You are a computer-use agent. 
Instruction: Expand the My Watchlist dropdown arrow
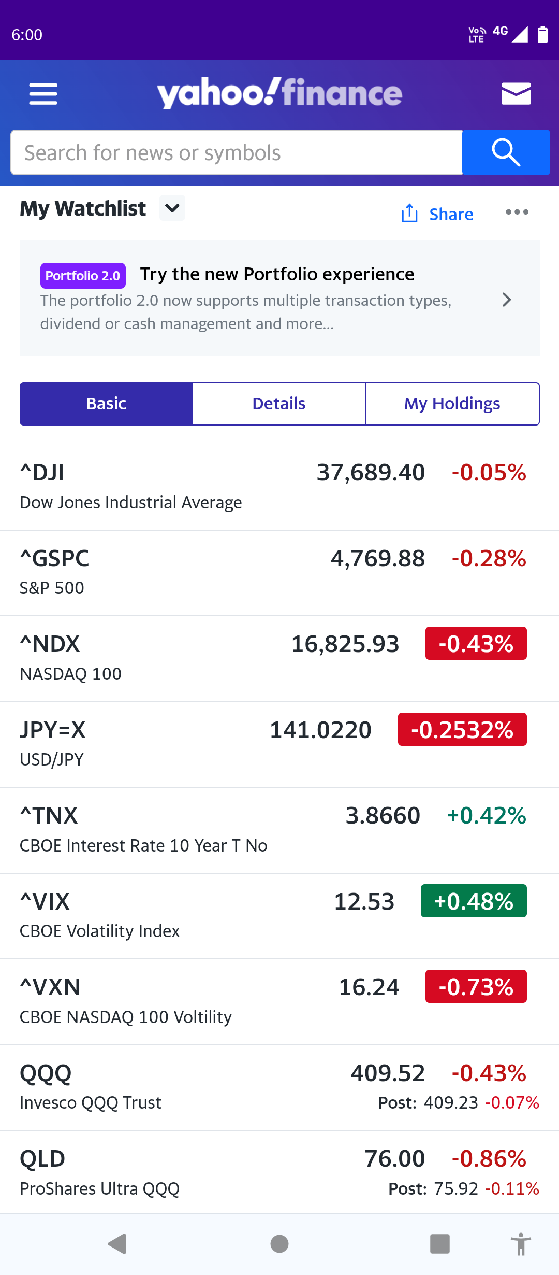click(172, 208)
